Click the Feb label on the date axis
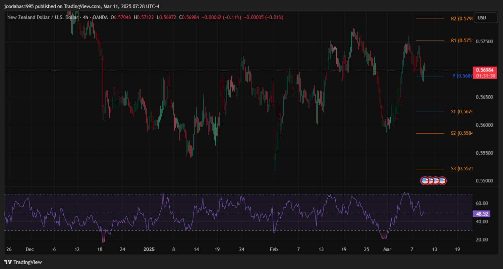Image resolution: width=503 pixels, height=269 pixels. 274,250
